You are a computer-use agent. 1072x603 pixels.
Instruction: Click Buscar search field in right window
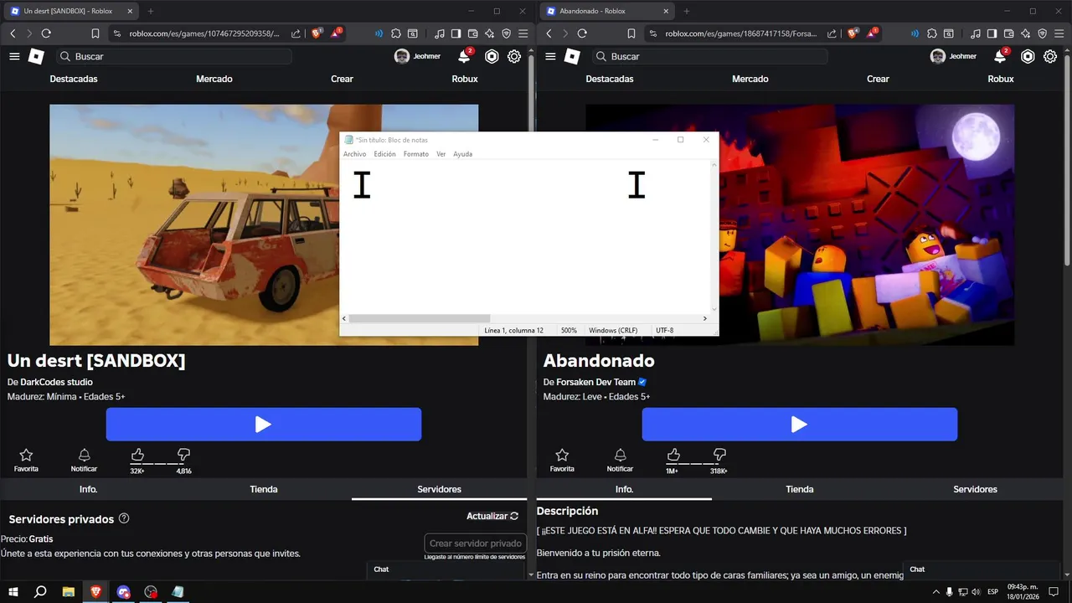point(710,56)
